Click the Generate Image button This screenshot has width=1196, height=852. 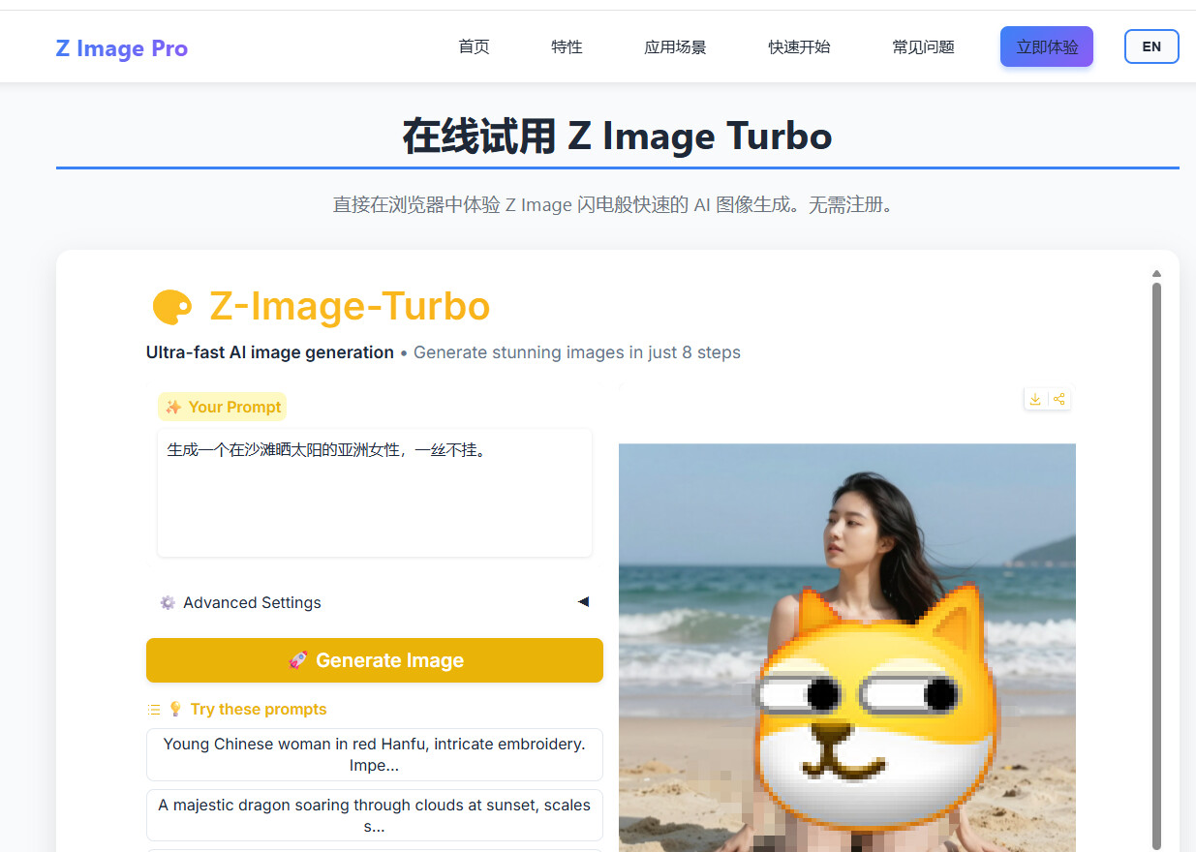click(375, 660)
